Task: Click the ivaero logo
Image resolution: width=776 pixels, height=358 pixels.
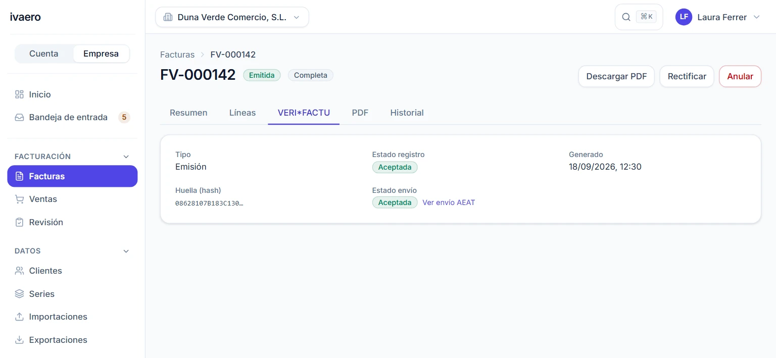Action: point(25,17)
